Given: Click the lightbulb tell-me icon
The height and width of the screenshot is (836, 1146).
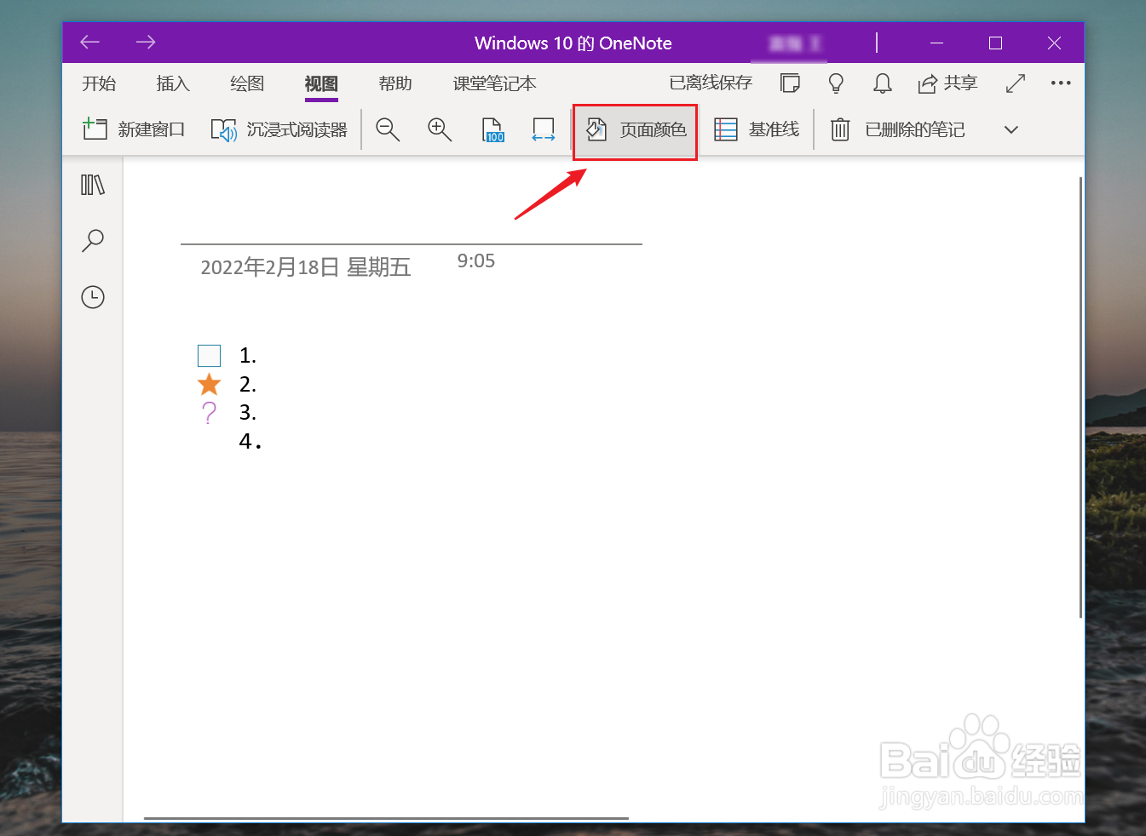Looking at the screenshot, I should (x=836, y=83).
